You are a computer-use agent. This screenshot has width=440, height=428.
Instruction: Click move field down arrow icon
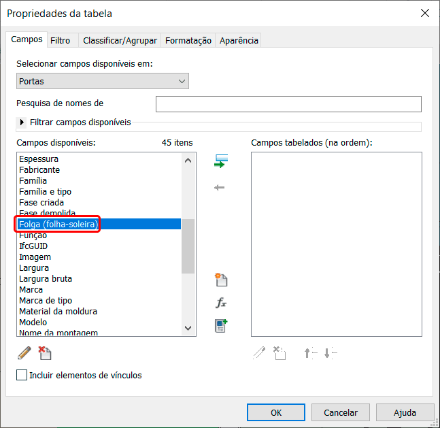pos(331,352)
